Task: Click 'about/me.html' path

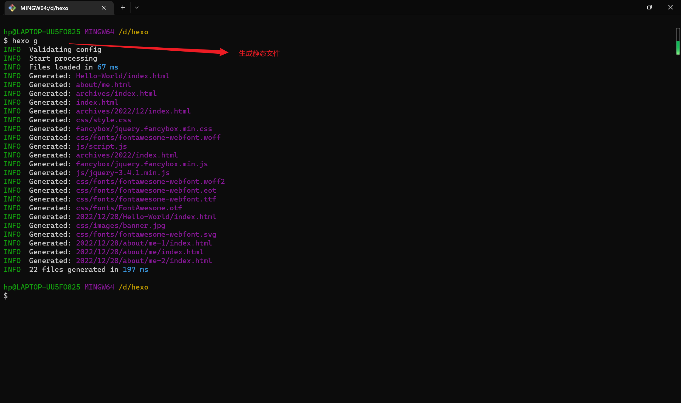Action: (103, 85)
